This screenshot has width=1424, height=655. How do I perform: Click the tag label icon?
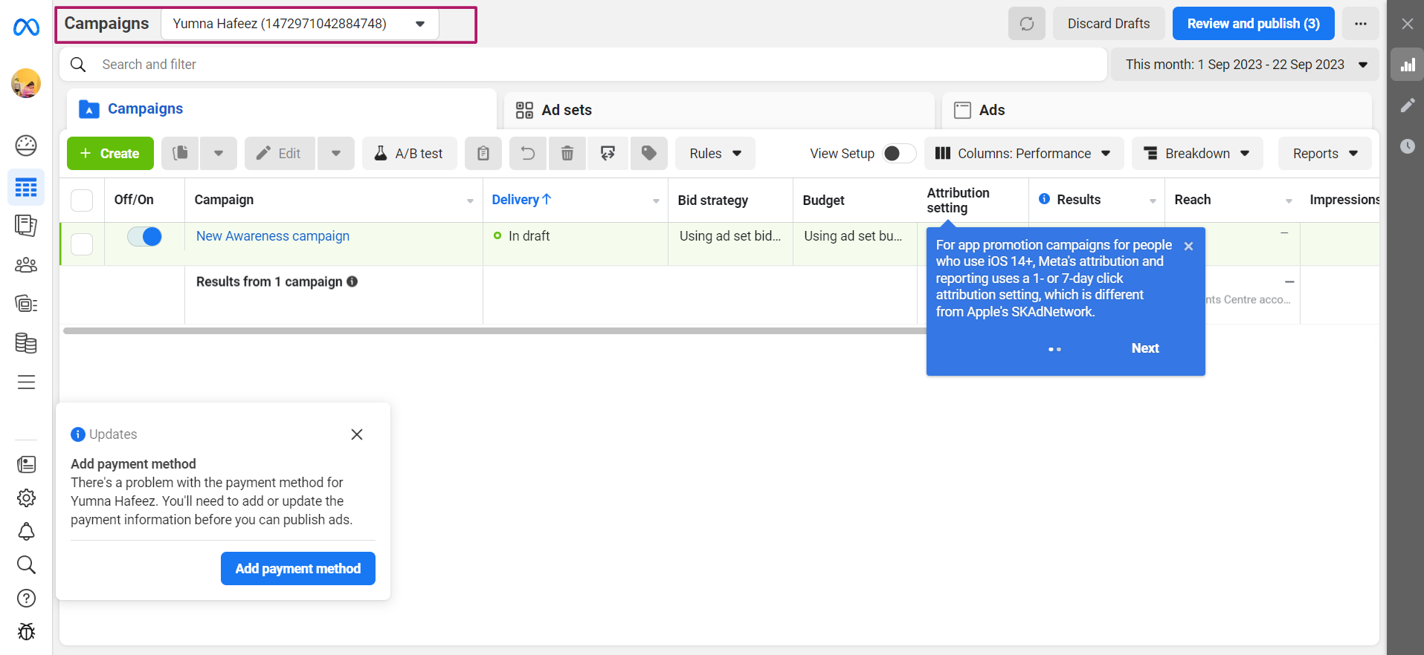tap(648, 154)
